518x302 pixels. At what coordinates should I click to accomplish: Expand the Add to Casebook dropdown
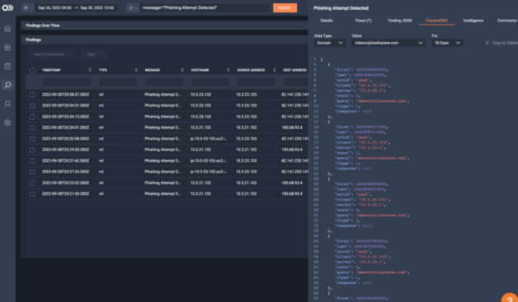point(52,54)
